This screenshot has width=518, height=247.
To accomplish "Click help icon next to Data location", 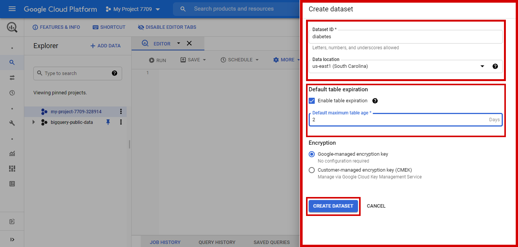I will tap(495, 66).
